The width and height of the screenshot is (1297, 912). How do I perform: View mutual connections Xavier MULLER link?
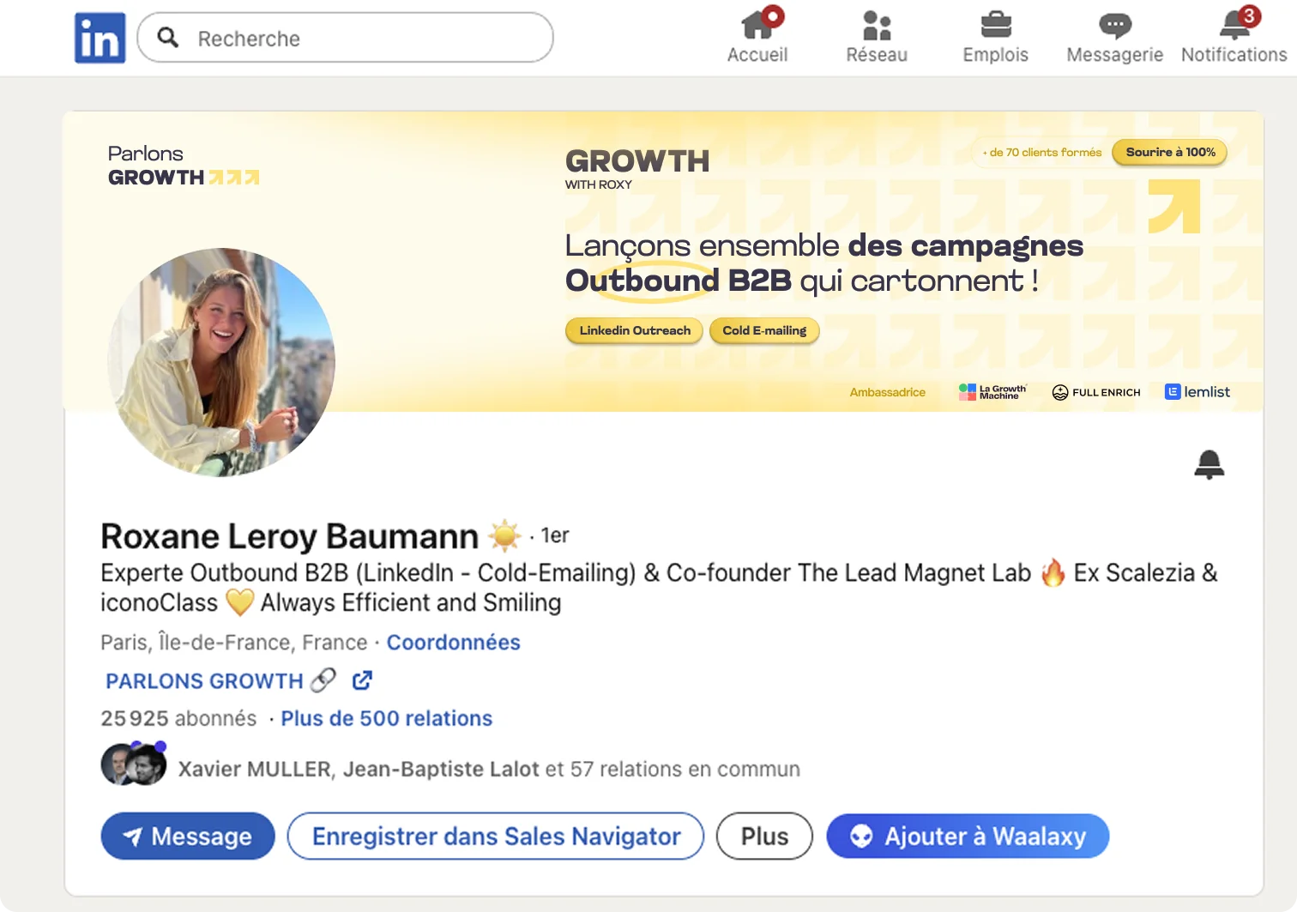coord(489,769)
